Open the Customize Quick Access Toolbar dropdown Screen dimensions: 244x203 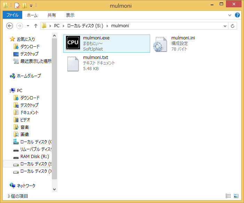(31, 6)
